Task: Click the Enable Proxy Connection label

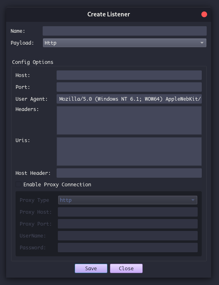Action: coord(57,185)
